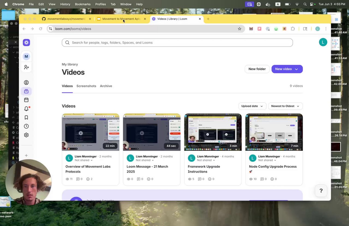Switch to the Screenshots tab
This screenshot has width=349, height=226.
tap(86, 86)
